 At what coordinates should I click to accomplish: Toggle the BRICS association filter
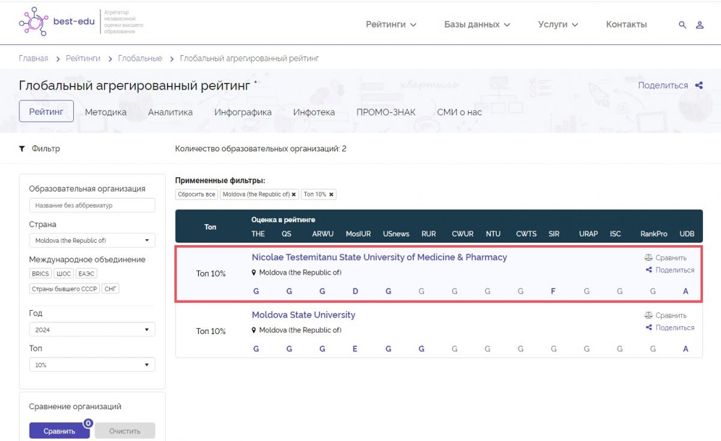(40, 273)
